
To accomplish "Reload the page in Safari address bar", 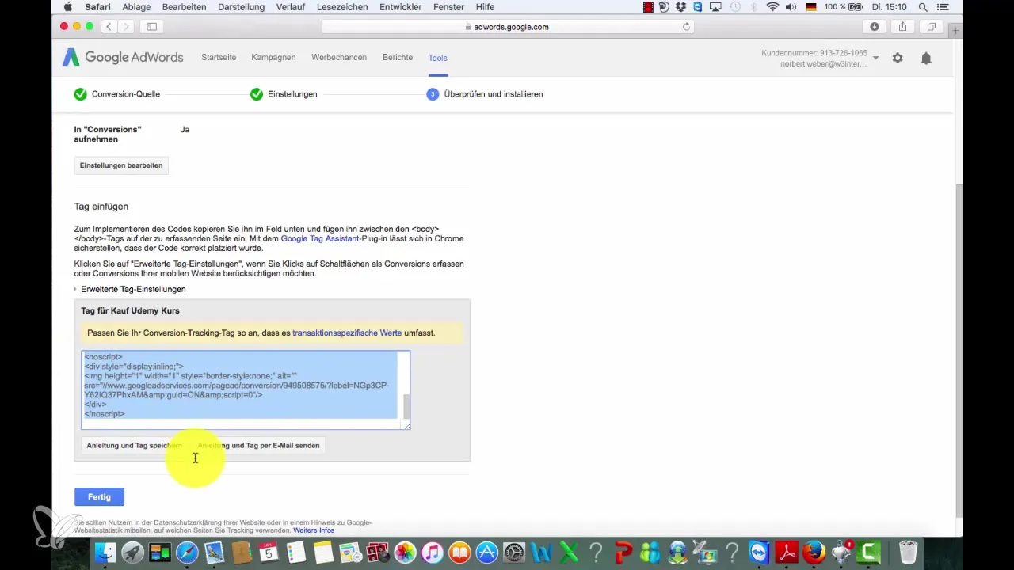I will click(x=686, y=27).
